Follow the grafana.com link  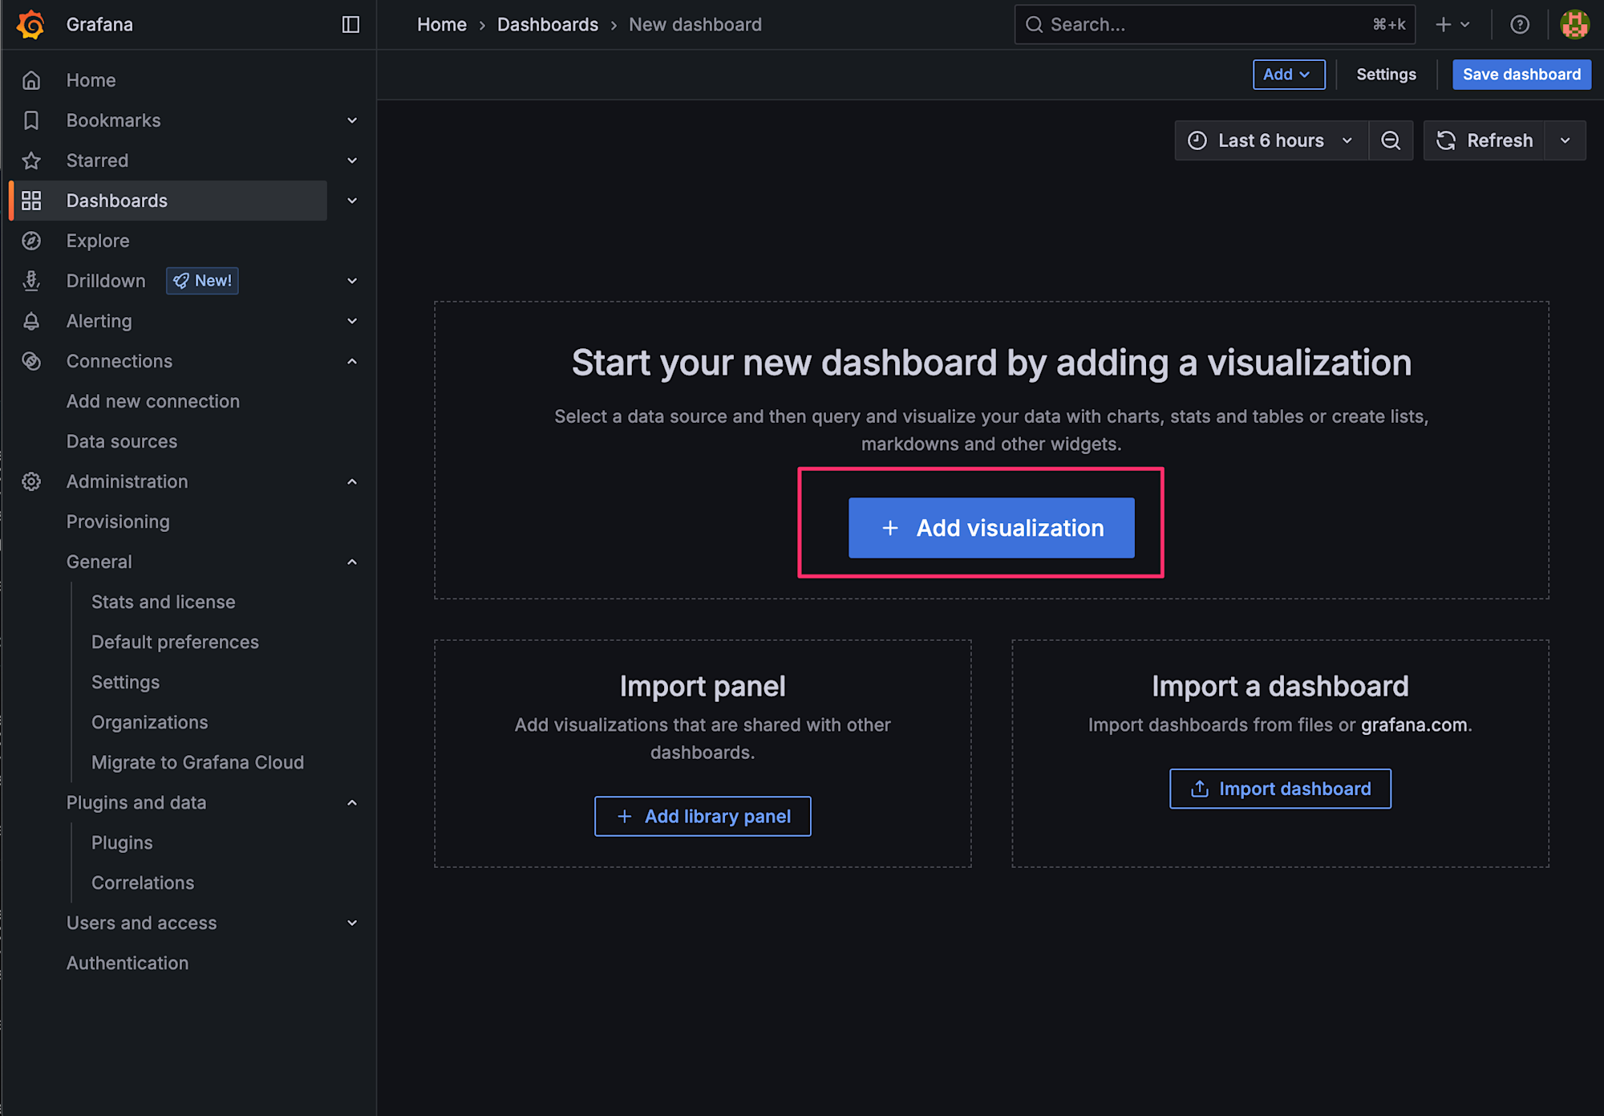[1414, 724]
